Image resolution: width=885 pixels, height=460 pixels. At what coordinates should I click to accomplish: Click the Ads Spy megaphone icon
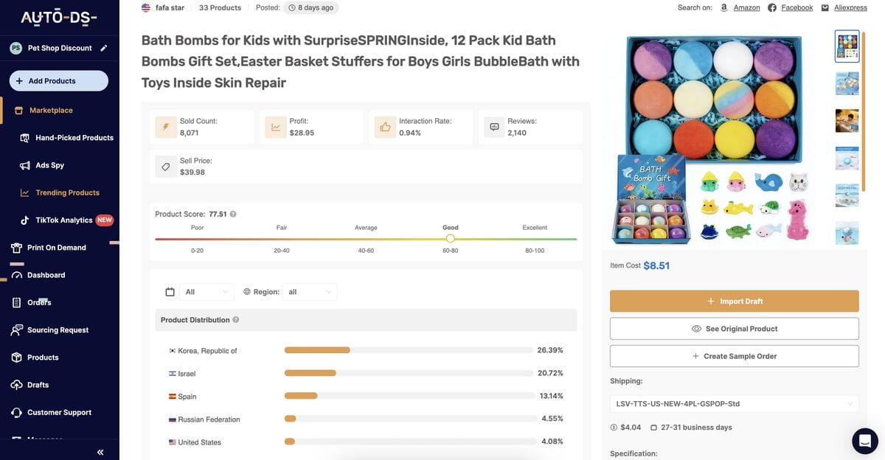coord(24,165)
